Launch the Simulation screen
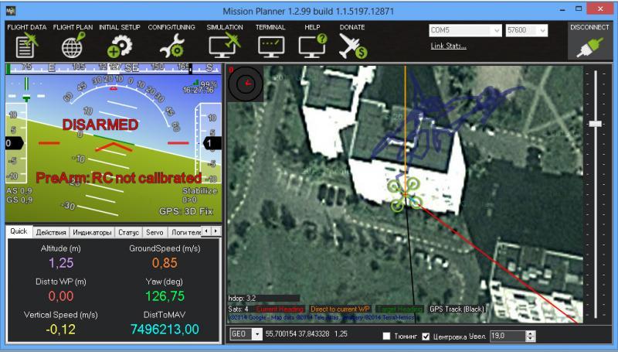 click(224, 44)
